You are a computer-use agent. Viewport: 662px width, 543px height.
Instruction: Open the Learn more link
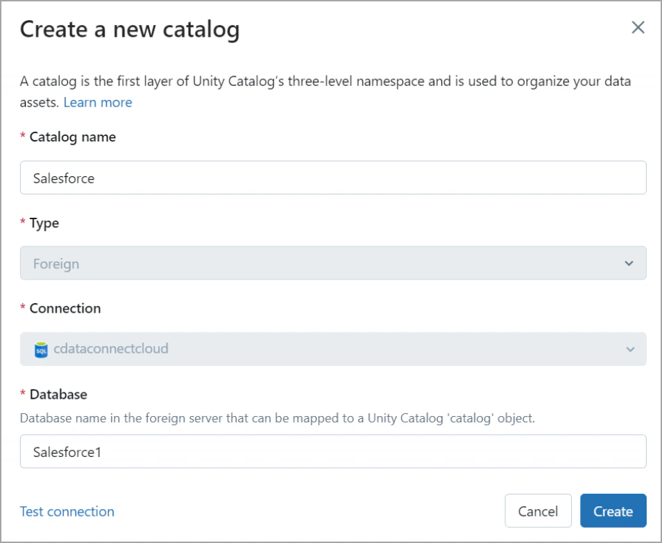tap(98, 103)
